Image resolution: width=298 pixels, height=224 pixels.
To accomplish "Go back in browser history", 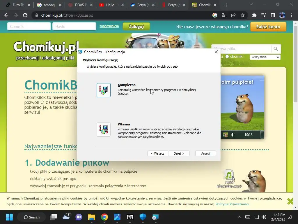I will (x=6, y=15).
